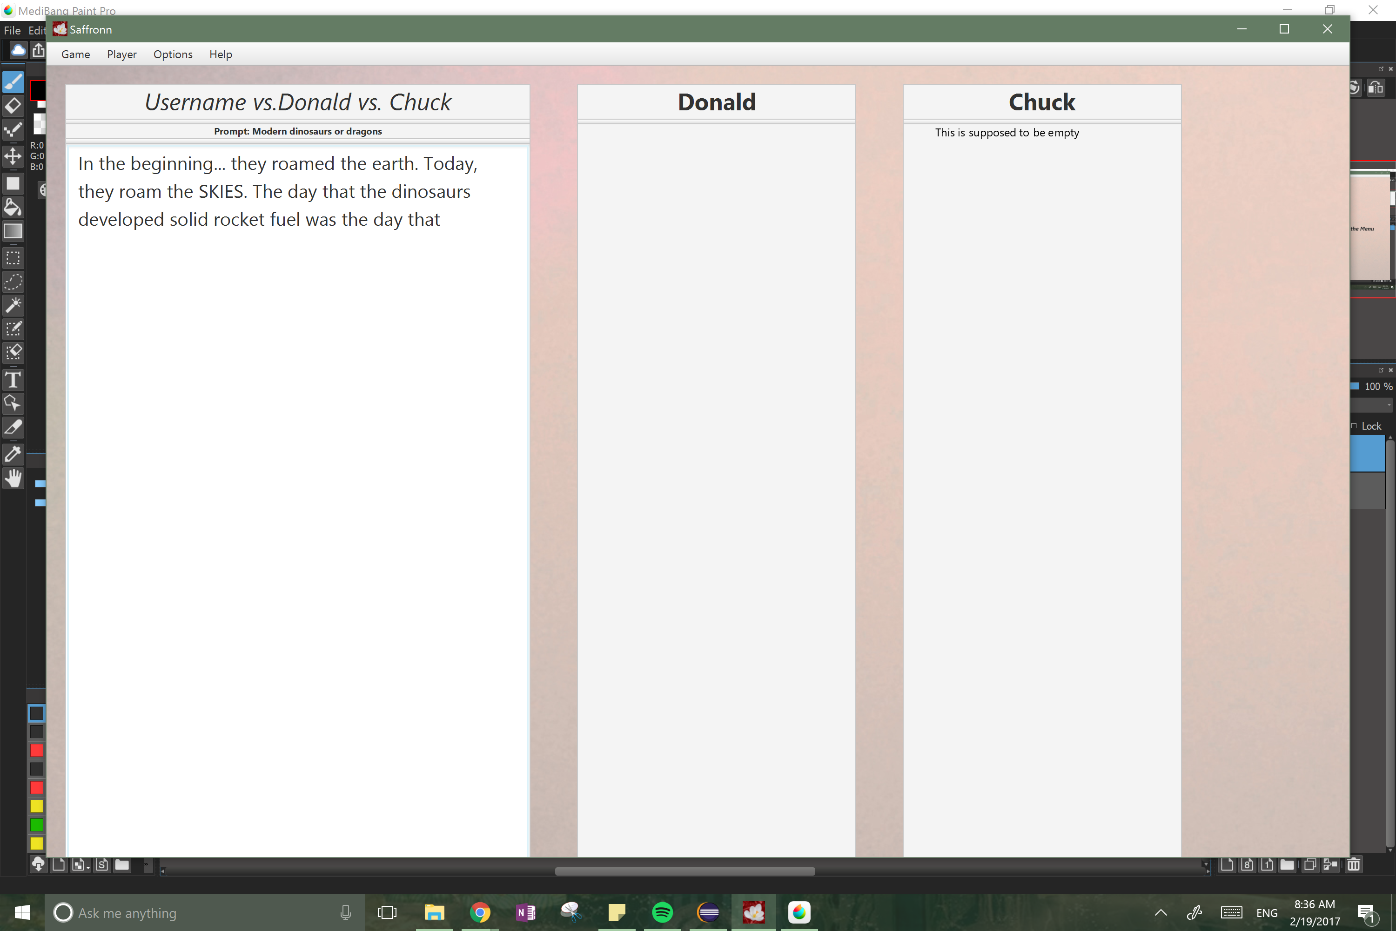Open Spotify from the taskbar
Viewport: 1396px width, 931px height.
click(x=662, y=912)
